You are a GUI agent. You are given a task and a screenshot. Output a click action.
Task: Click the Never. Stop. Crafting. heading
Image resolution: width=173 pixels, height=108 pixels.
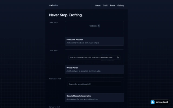[x=66, y=15]
